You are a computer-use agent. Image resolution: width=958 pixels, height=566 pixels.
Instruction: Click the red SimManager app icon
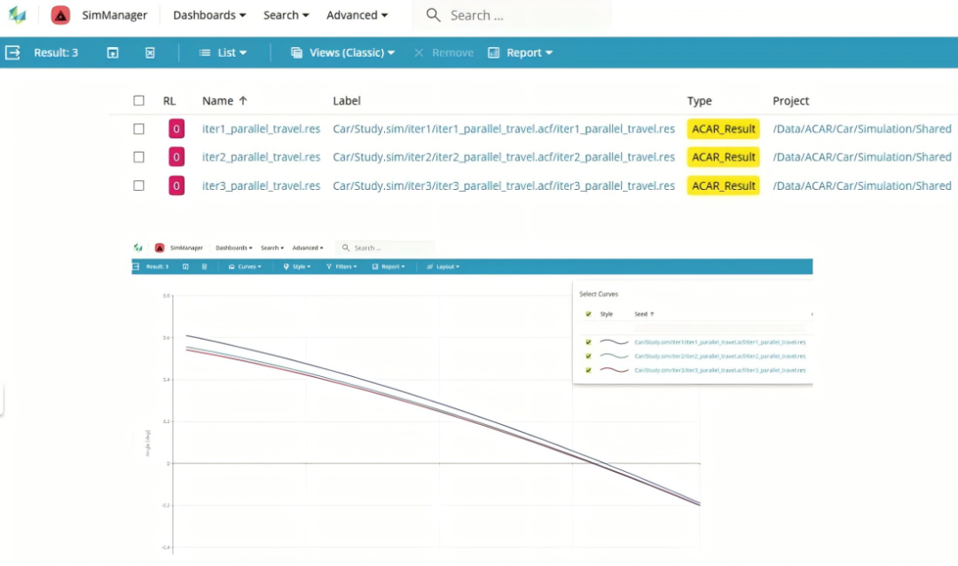pyautogui.click(x=60, y=15)
